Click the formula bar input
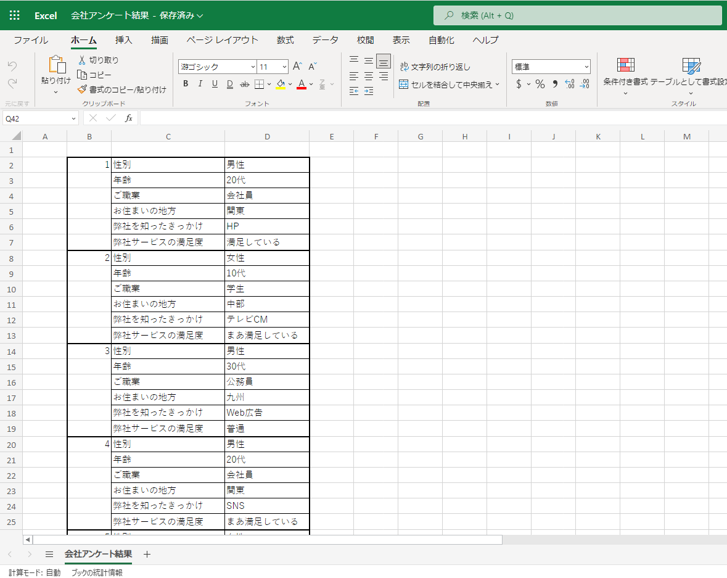This screenshot has width=727, height=578. pos(433,118)
